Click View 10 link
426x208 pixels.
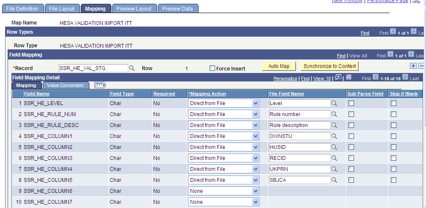(x=322, y=78)
